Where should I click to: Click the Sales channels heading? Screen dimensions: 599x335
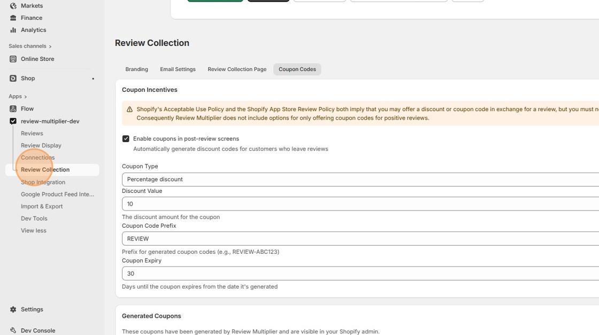(x=27, y=46)
